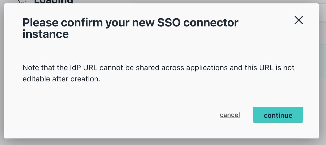Click the teal continue button
This screenshot has height=145, width=326.
[x=278, y=115]
